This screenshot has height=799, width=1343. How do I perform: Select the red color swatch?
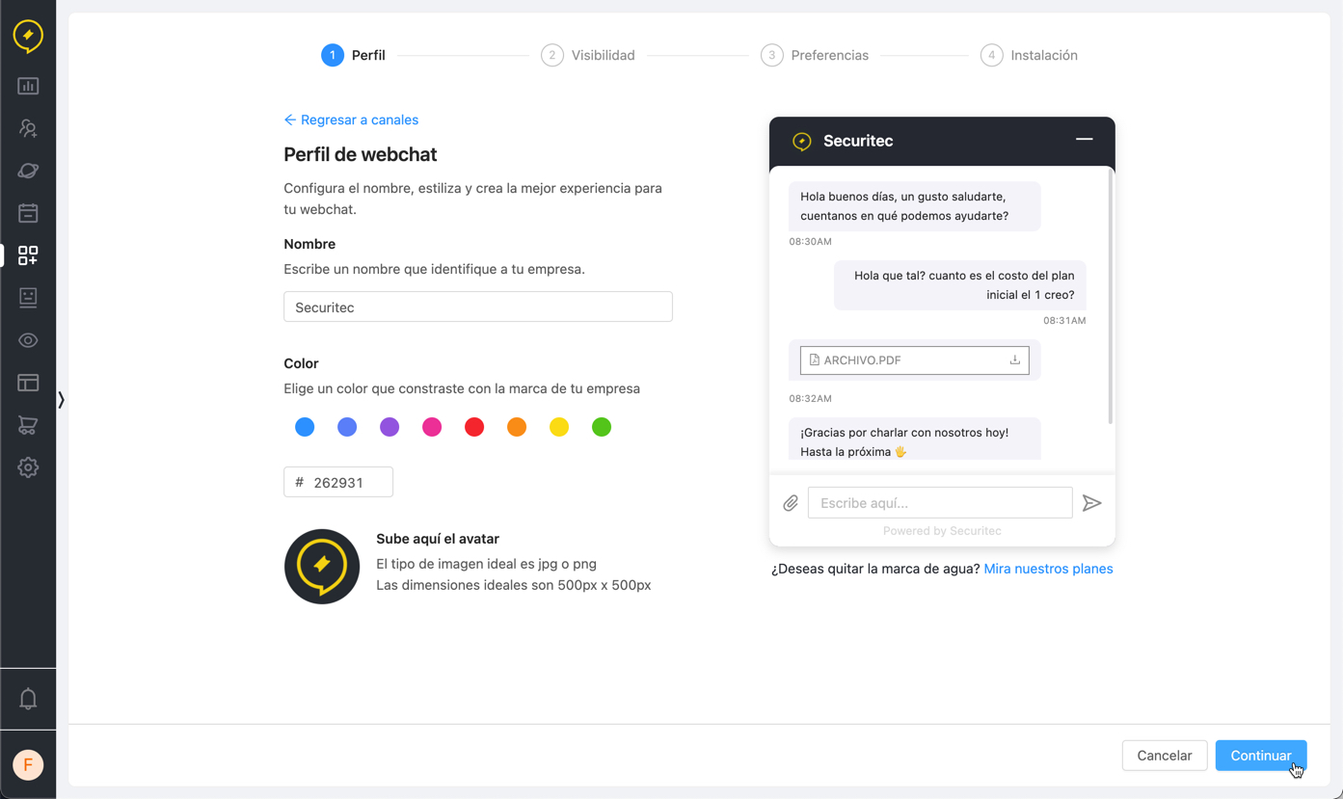[474, 427]
